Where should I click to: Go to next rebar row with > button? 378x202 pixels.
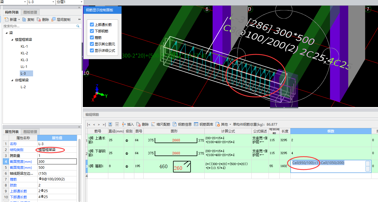99,124
